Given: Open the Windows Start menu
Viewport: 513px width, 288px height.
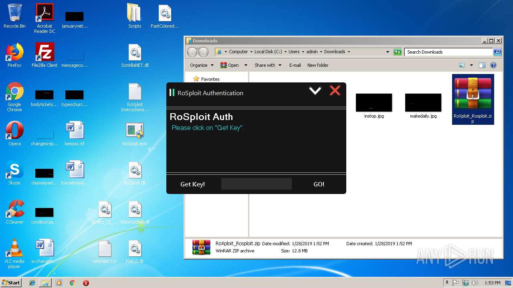Looking at the screenshot, I should [x=11, y=282].
